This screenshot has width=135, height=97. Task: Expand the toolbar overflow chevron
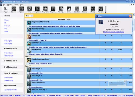tap(106, 12)
